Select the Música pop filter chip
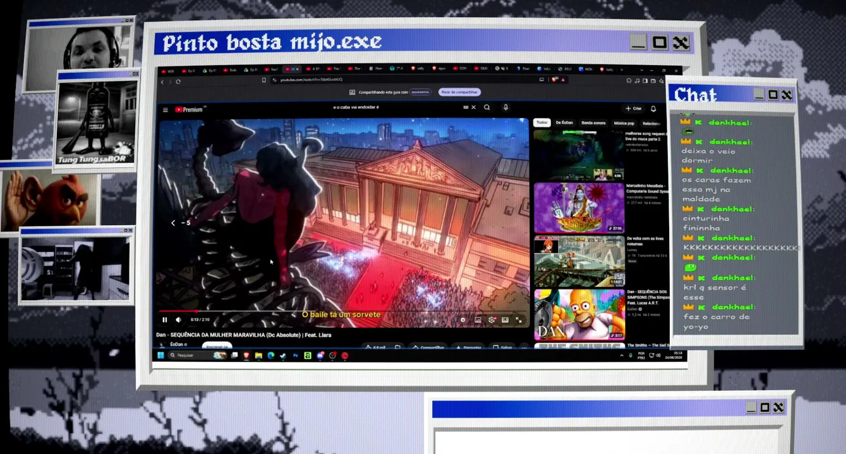Image resolution: width=846 pixels, height=454 pixels. 624,123
